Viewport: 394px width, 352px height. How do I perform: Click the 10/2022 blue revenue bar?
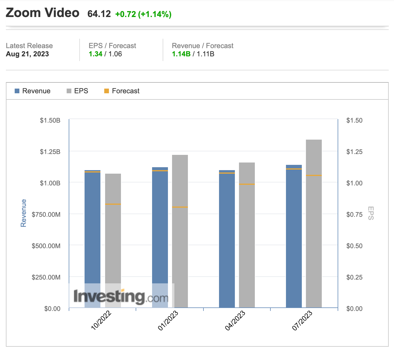(92, 239)
